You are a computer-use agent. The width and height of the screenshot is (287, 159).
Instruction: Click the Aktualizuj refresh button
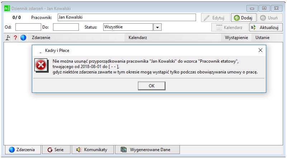266,28
